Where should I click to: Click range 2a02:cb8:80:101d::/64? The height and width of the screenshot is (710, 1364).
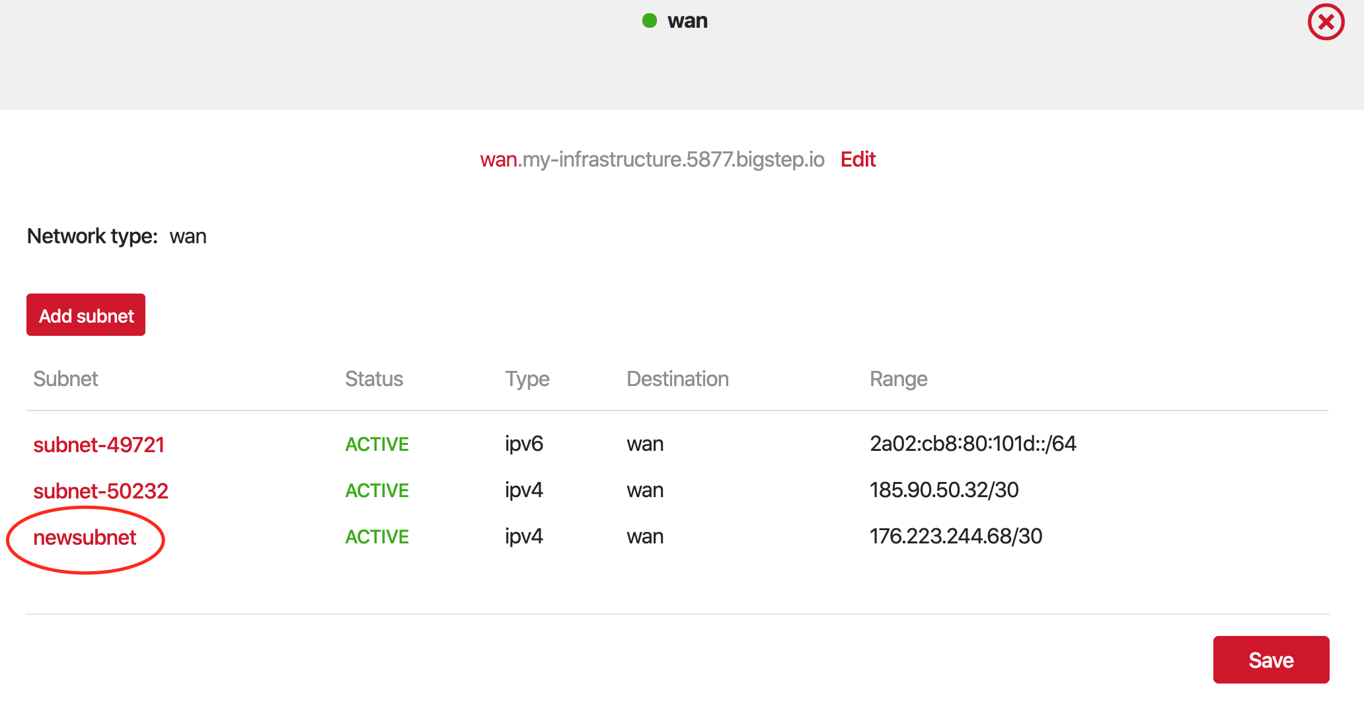(973, 444)
